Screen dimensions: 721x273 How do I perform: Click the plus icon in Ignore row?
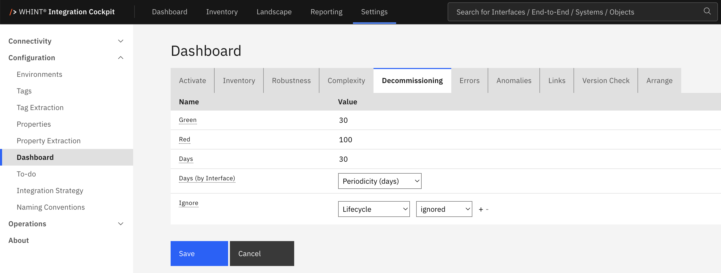click(x=481, y=209)
